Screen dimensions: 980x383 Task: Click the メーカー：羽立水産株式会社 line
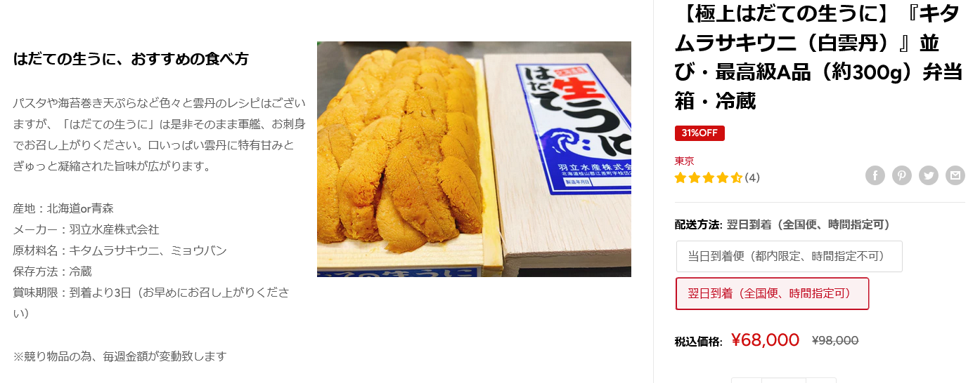coord(86,229)
